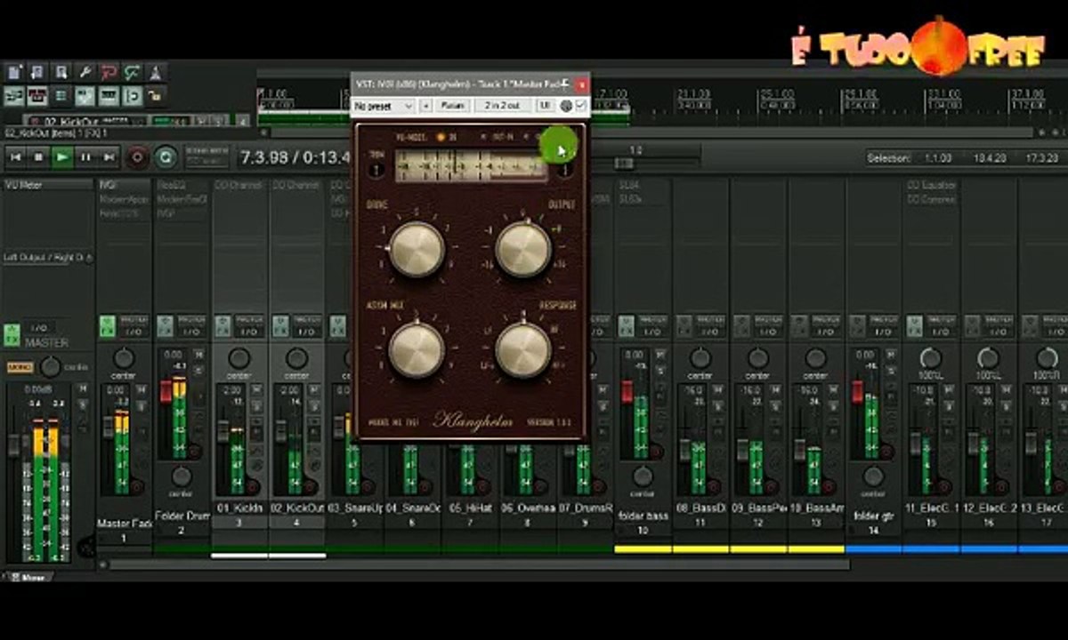Toggle the metronome icon in the toolbar

coord(155,73)
